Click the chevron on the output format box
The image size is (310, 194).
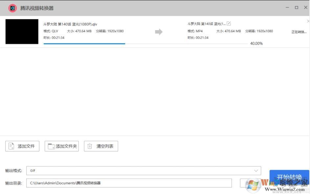click(x=256, y=170)
